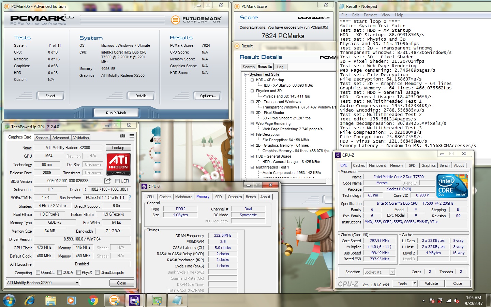
Task: Click the Action Center flag tray icon
Action: tap(432, 301)
